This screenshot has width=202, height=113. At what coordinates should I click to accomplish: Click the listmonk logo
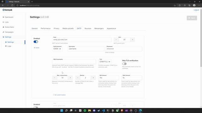pyautogui.click(x=7, y=10)
